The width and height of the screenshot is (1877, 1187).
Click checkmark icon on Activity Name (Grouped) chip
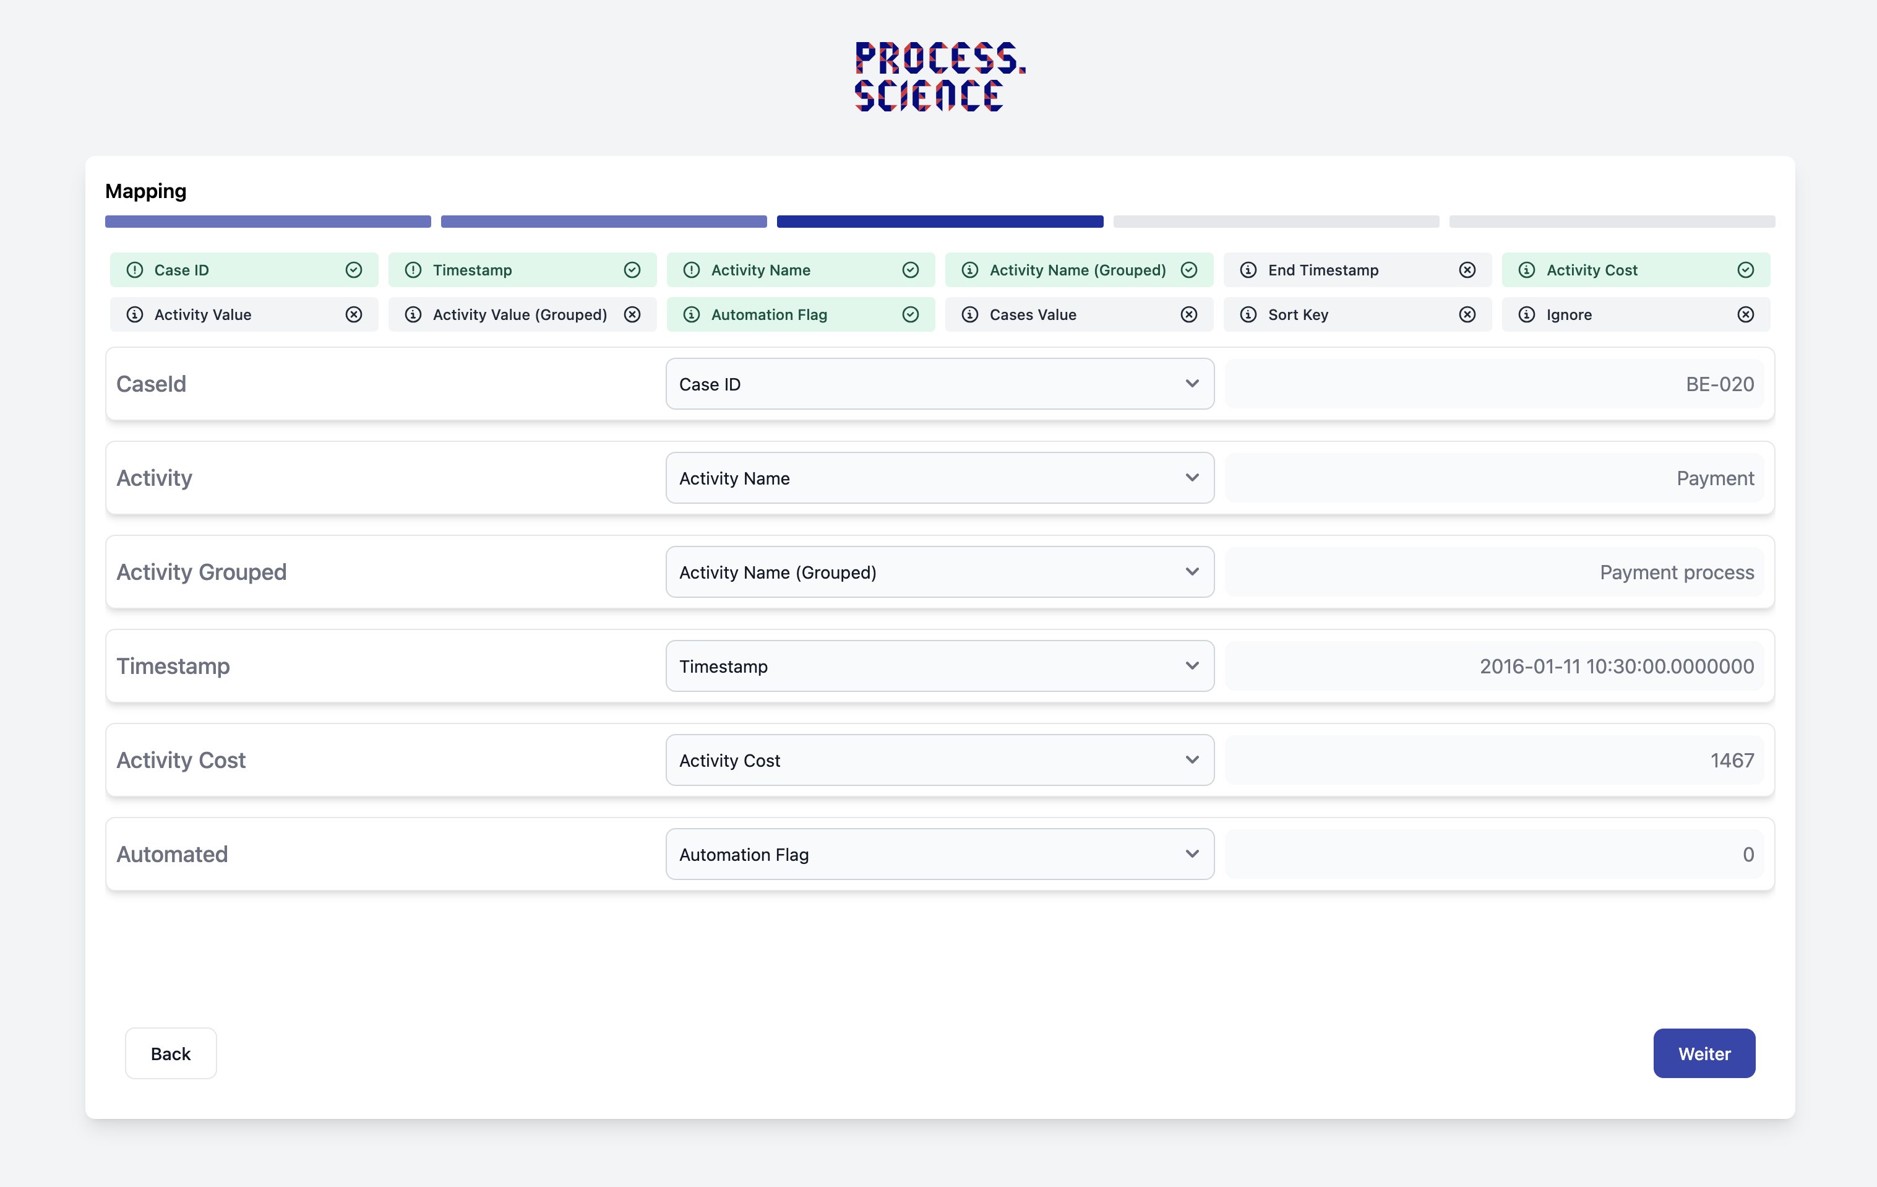click(1188, 270)
